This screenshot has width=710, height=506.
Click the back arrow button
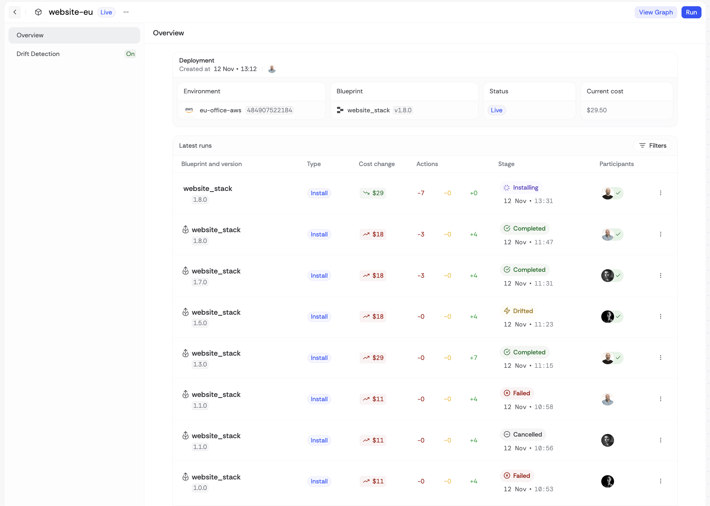(x=15, y=12)
